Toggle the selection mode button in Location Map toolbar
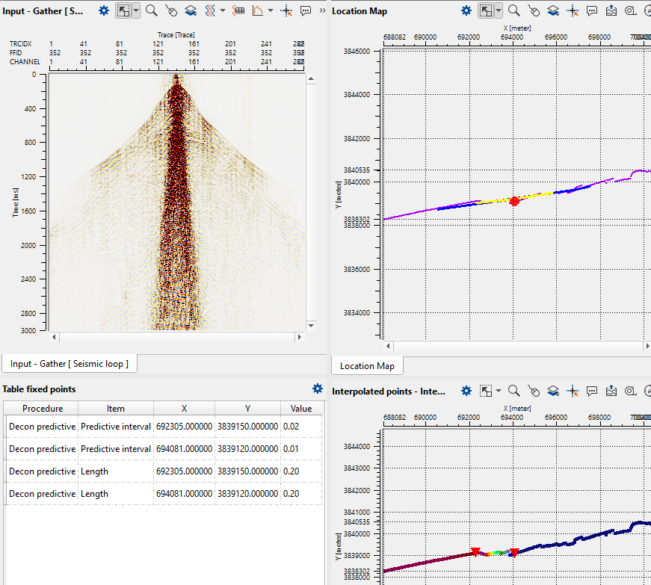Viewport: 651px width, 585px height. [x=486, y=10]
